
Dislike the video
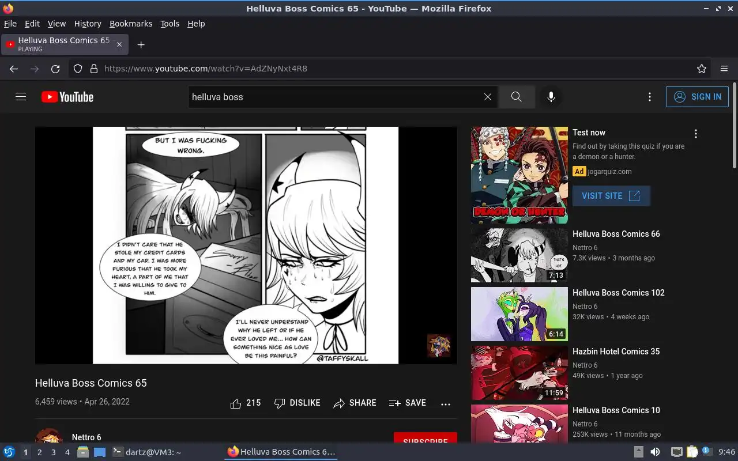tap(297, 403)
